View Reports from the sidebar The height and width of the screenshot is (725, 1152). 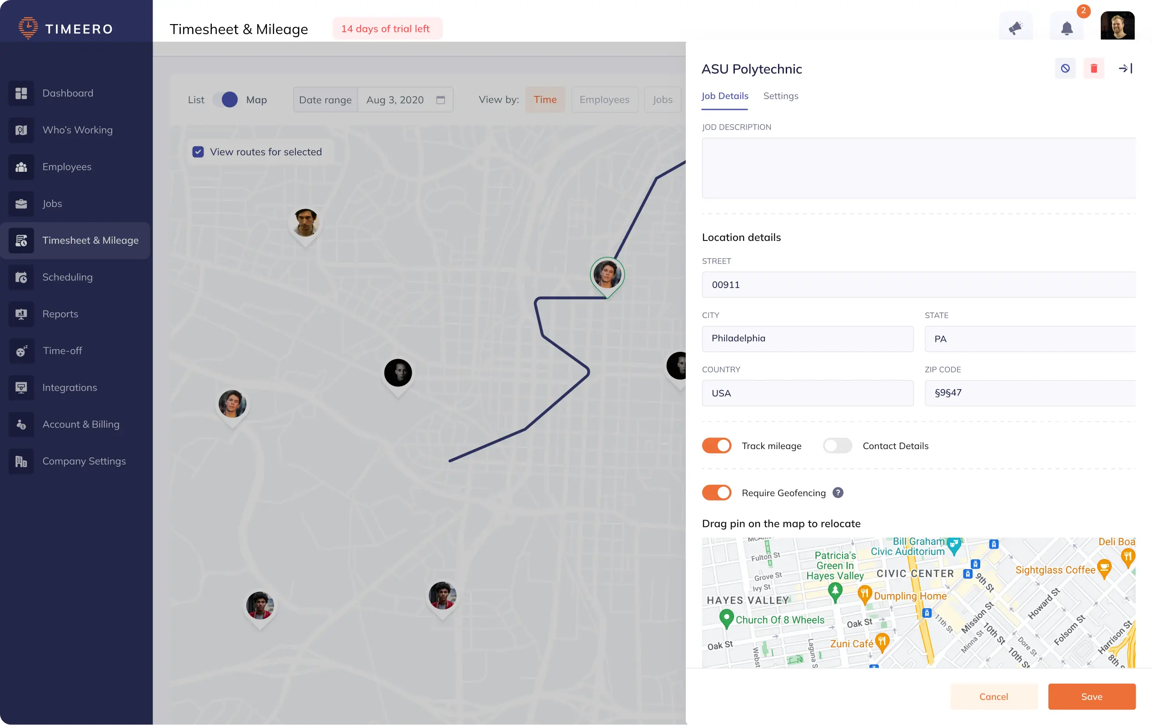tap(60, 314)
